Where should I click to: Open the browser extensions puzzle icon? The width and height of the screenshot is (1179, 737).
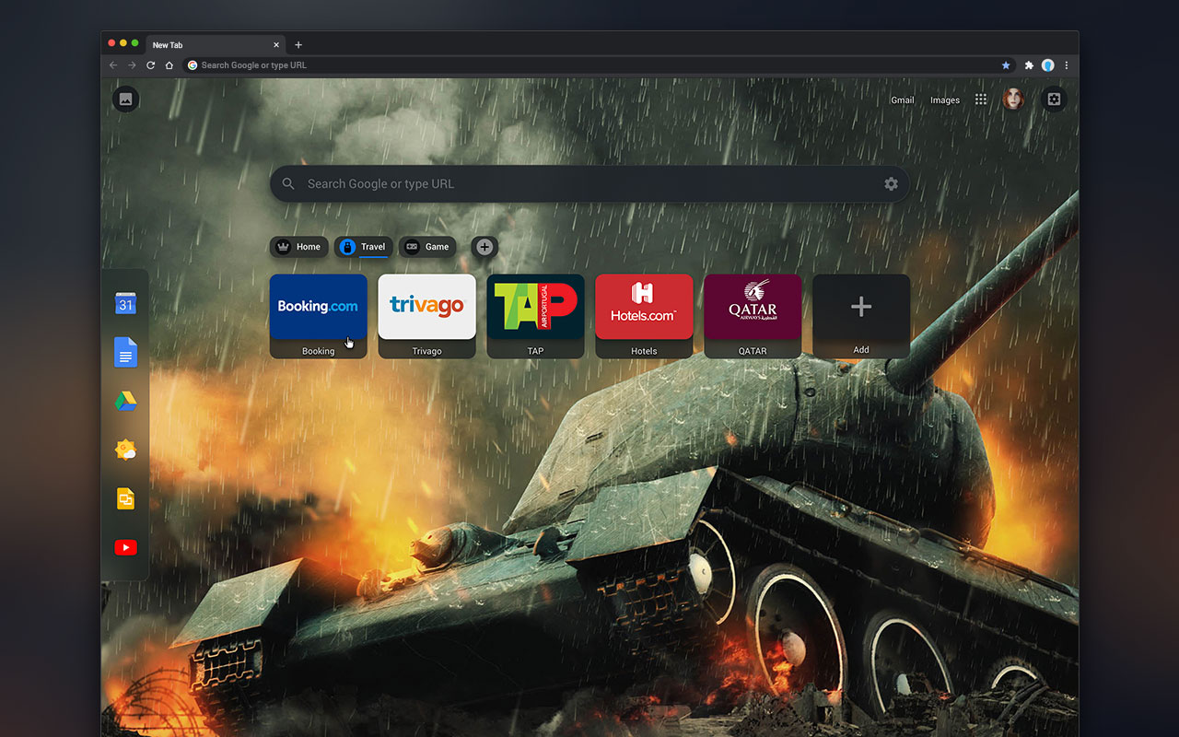pyautogui.click(x=1030, y=65)
